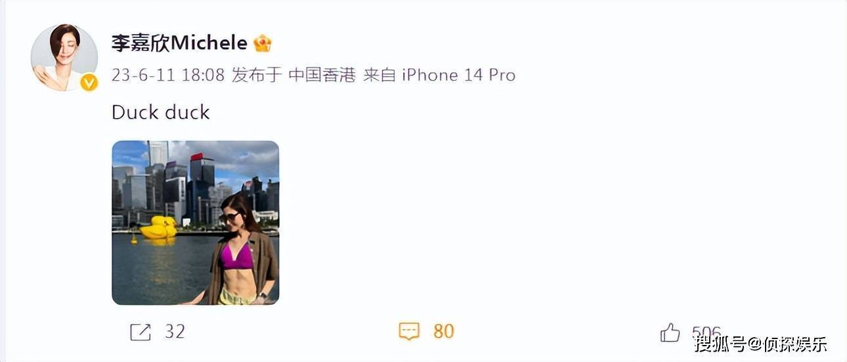Image resolution: width=847 pixels, height=362 pixels.
Task: Click the 23-6-11 18:08 timestamp
Action: click(x=168, y=75)
